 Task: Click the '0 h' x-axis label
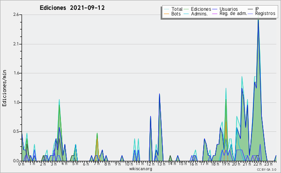pyautogui.click(x=21, y=164)
